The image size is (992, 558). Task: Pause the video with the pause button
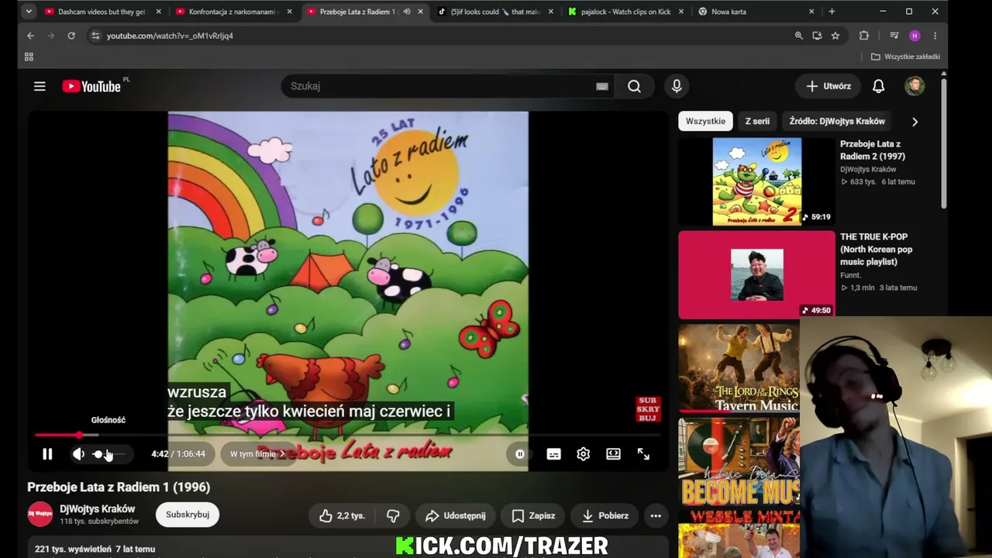(x=47, y=454)
